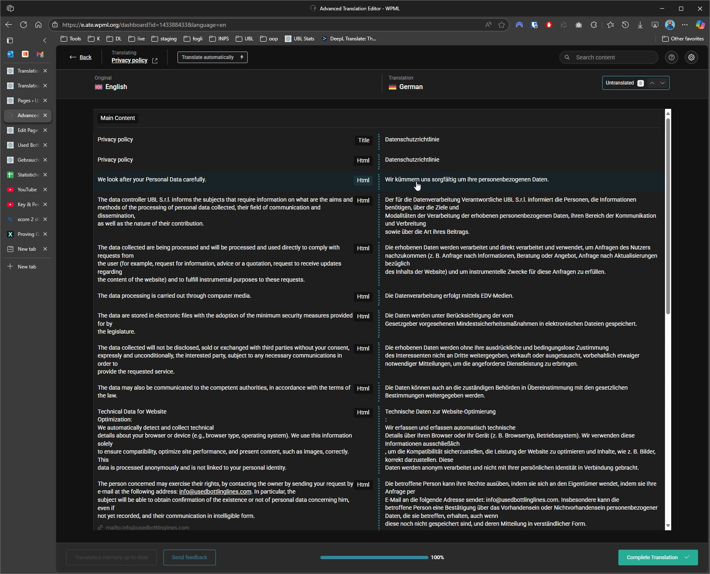Screen dimensions: 710x574
Task: Click scrollbar down arrow
Action: (668, 526)
